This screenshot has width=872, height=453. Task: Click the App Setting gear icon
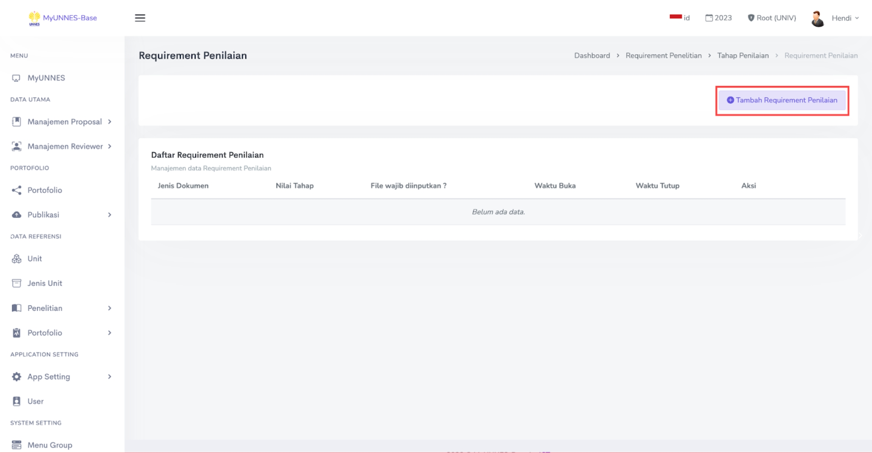click(16, 377)
